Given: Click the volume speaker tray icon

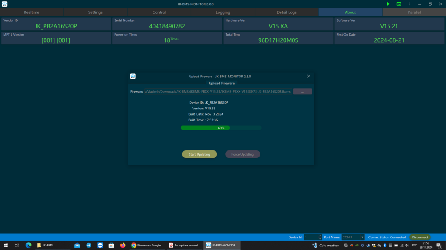Looking at the screenshot, I should pos(407,246).
